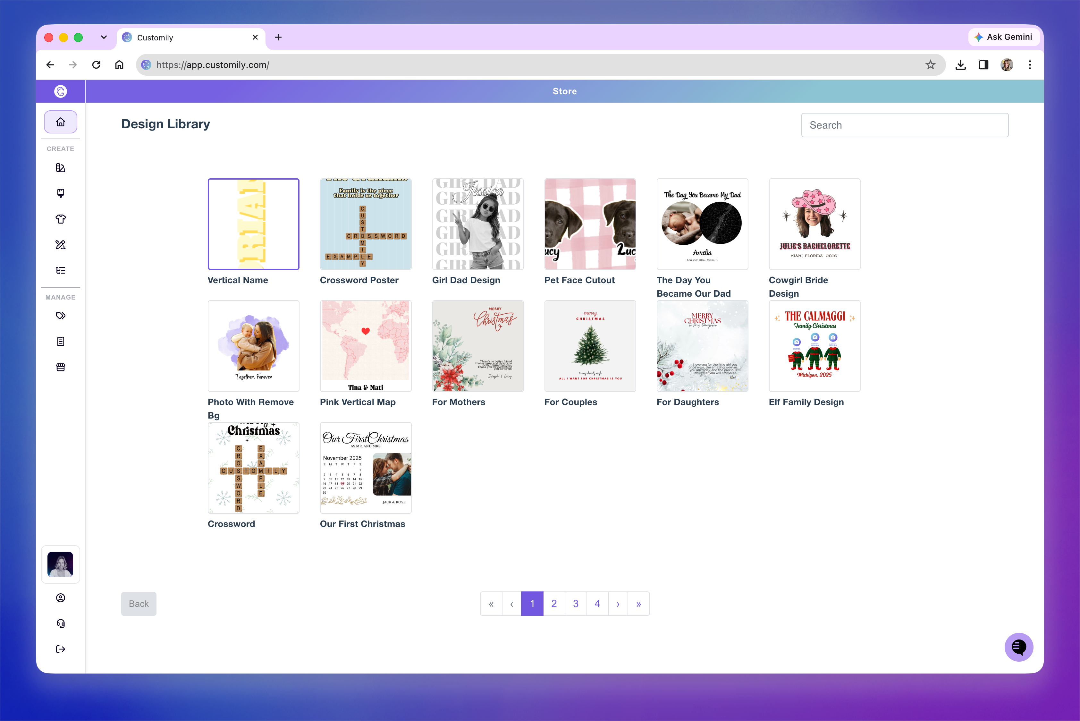The height and width of the screenshot is (721, 1080).
Task: Click the Design Library search field
Action: 905,125
